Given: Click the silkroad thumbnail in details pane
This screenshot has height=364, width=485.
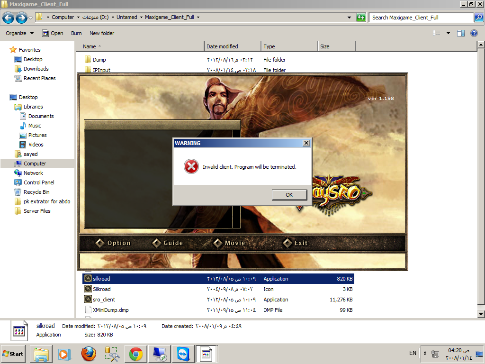Looking at the screenshot, I should 19,330.
